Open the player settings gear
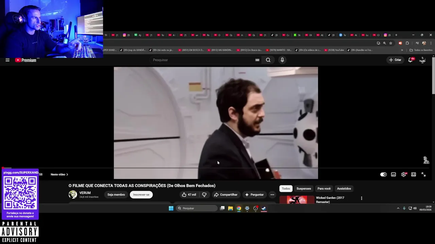This screenshot has width=435, height=244. (403, 175)
